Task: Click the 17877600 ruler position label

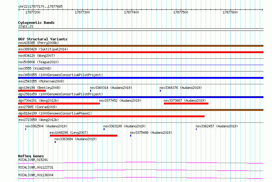Action: tap(230, 12)
